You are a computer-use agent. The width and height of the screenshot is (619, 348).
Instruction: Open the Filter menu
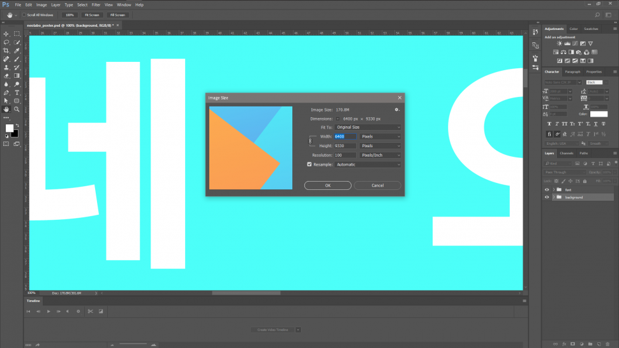(96, 4)
